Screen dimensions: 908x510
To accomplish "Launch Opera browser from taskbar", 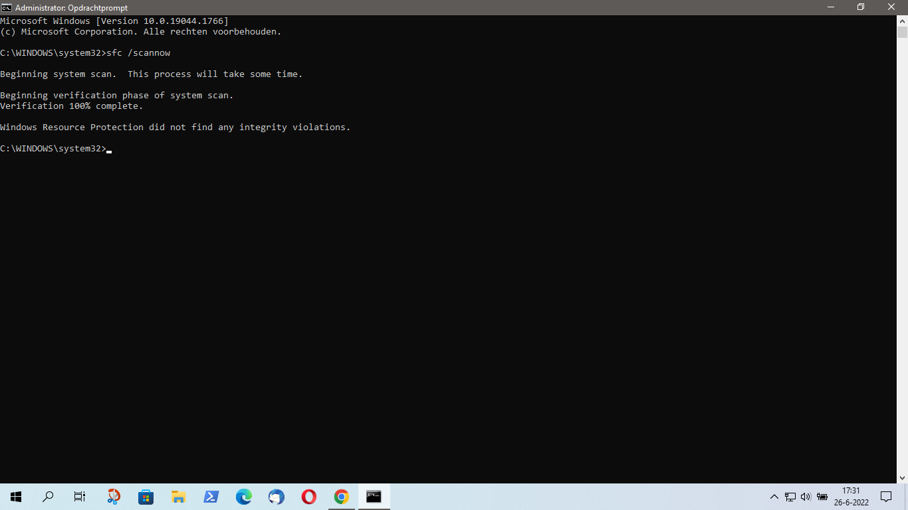I will click(x=308, y=497).
